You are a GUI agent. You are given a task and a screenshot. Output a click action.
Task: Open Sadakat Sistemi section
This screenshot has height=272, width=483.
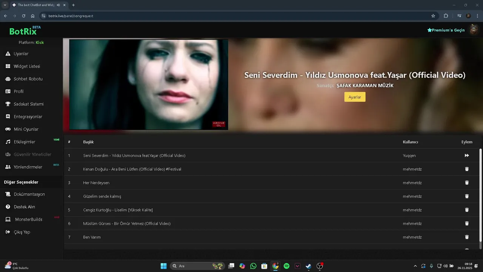coord(29,104)
